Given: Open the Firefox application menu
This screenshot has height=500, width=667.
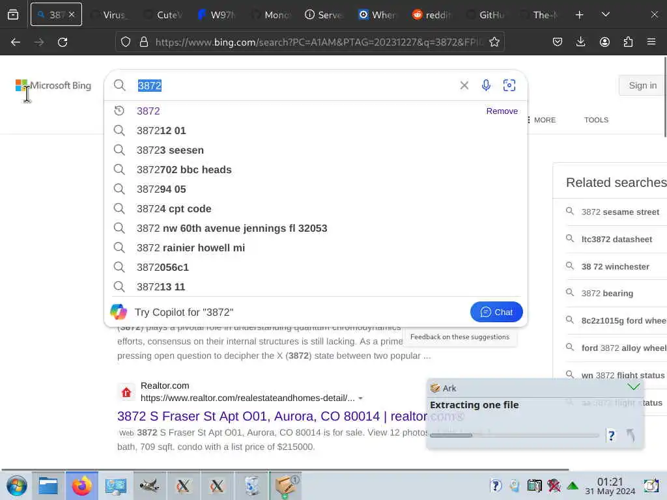Looking at the screenshot, I should pos(651,42).
